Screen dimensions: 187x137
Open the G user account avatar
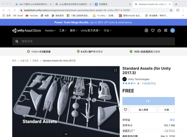(172, 31)
